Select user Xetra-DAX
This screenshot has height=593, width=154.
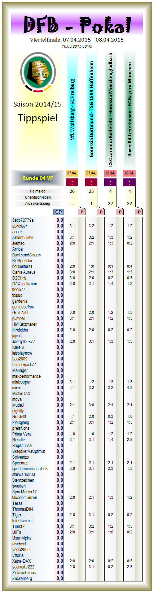point(21,561)
